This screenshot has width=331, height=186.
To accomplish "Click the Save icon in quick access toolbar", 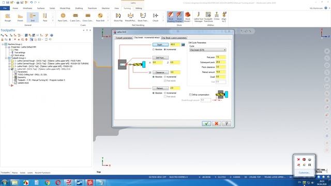I will (8, 3).
